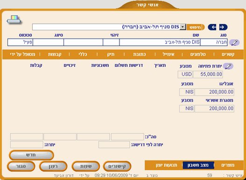Click the דרישות תשלום column header
Screen dimensions: 246x180
click(x=129, y=65)
